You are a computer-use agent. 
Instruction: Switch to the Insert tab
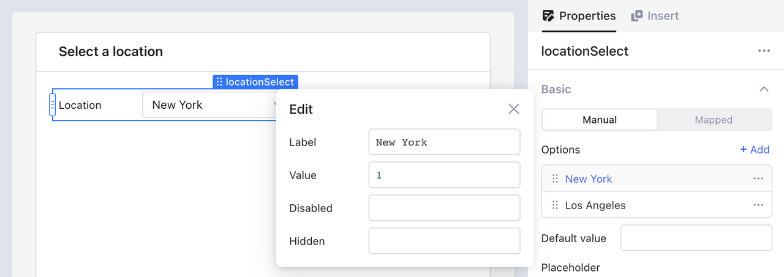pos(655,16)
